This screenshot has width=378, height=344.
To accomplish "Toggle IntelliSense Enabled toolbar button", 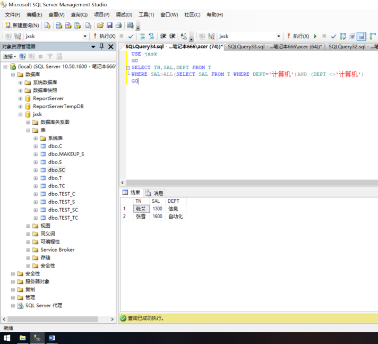I will click(361, 37).
